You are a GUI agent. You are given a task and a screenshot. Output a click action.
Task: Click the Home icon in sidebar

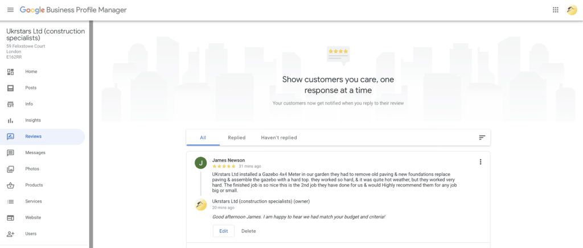(x=10, y=72)
